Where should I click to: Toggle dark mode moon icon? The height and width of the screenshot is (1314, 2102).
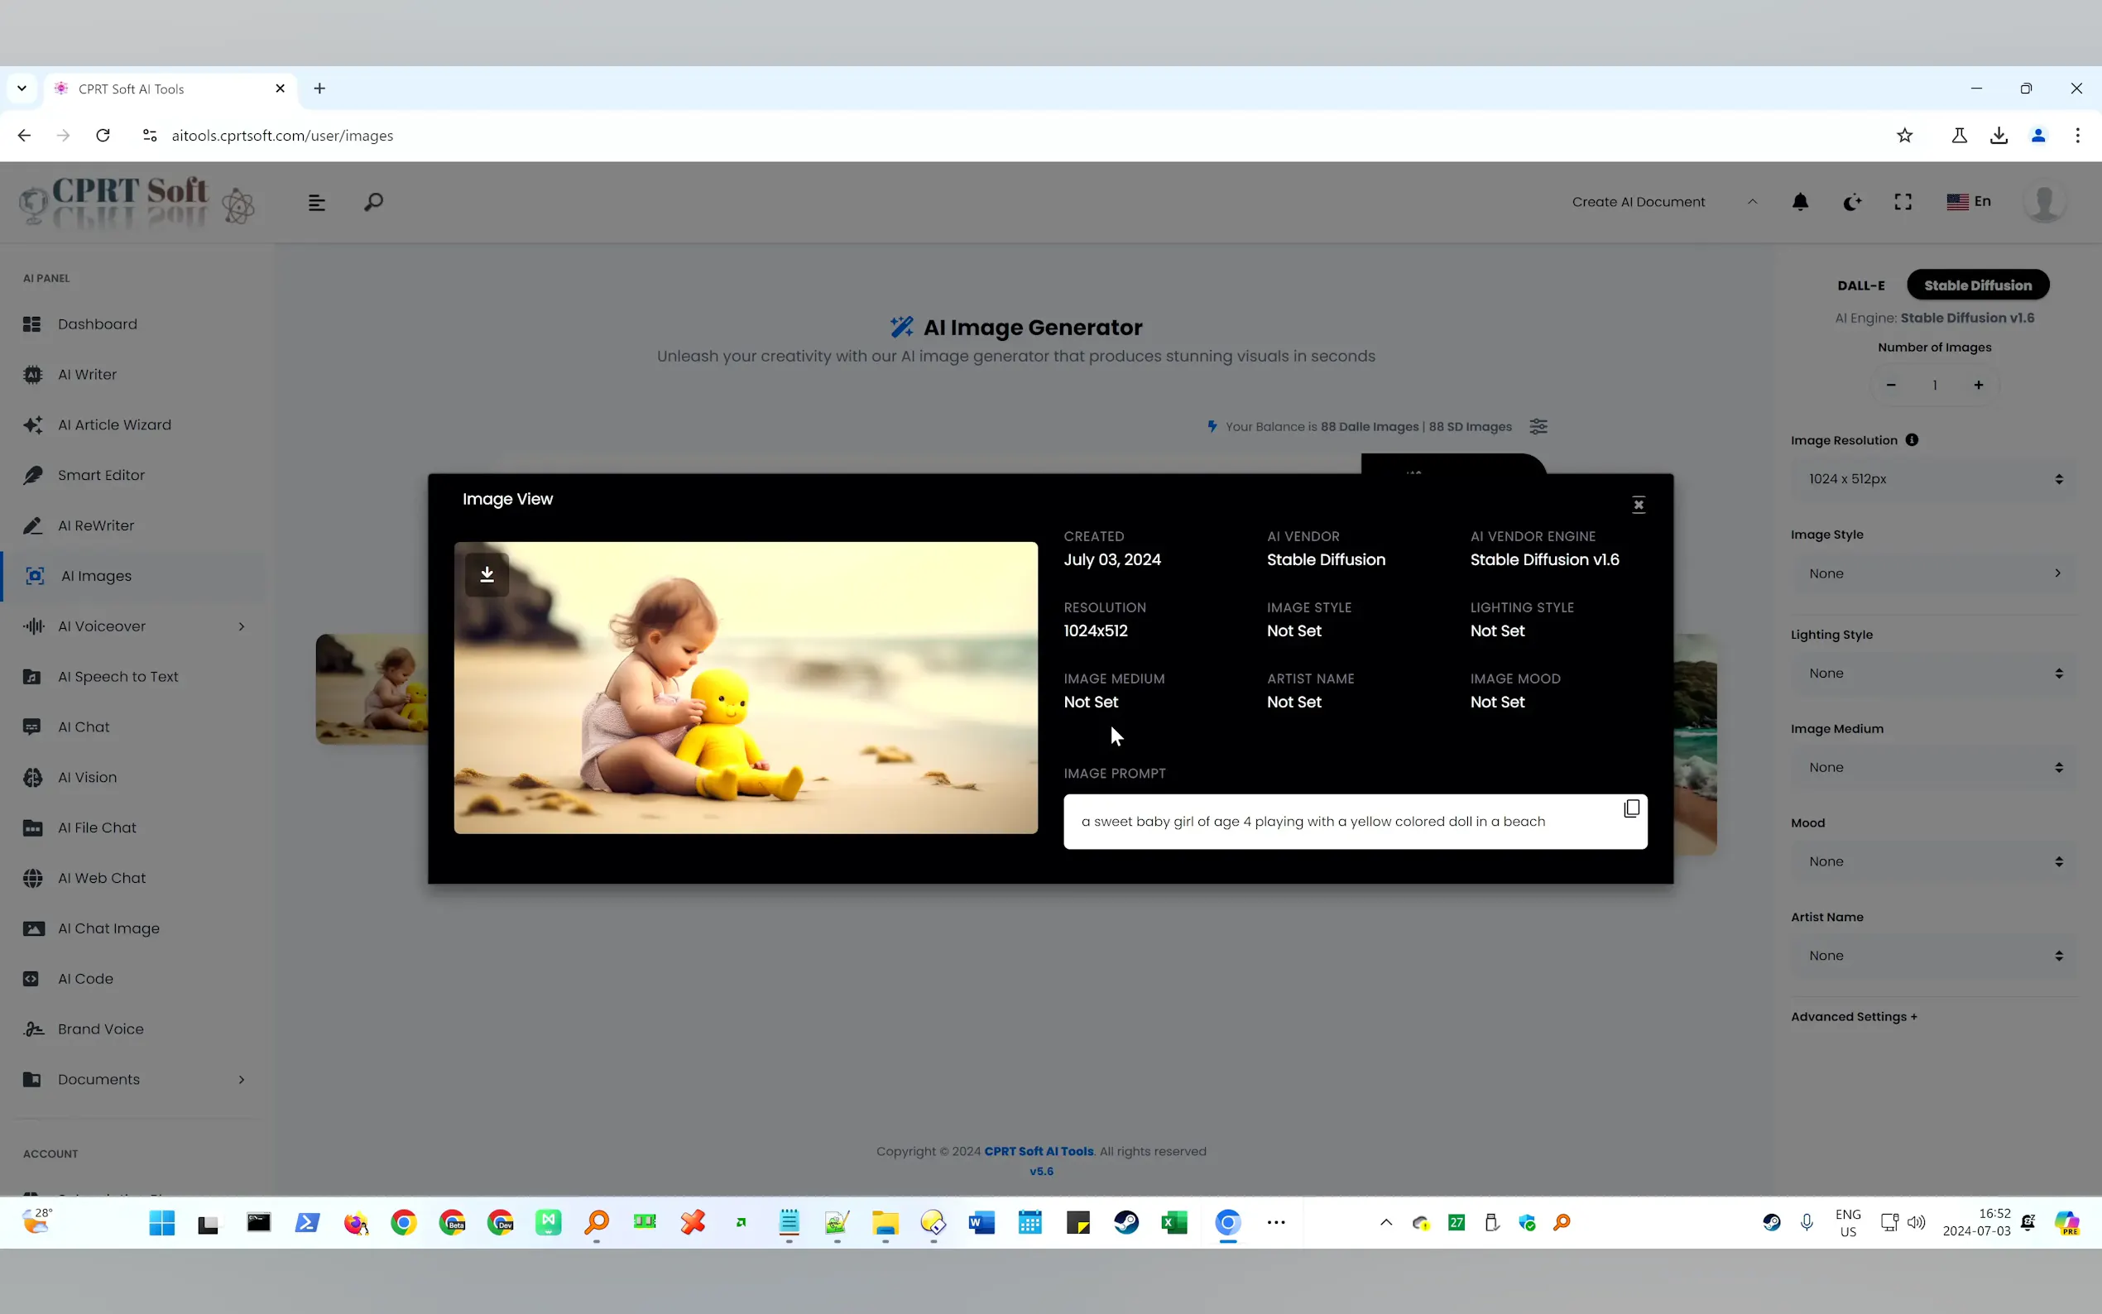click(x=1852, y=202)
